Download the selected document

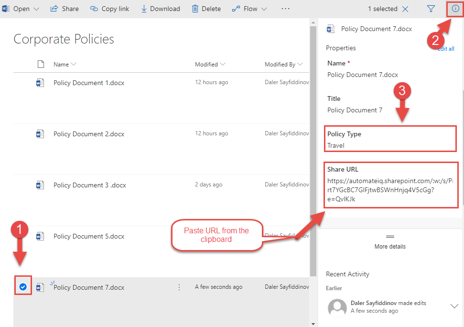161,9
